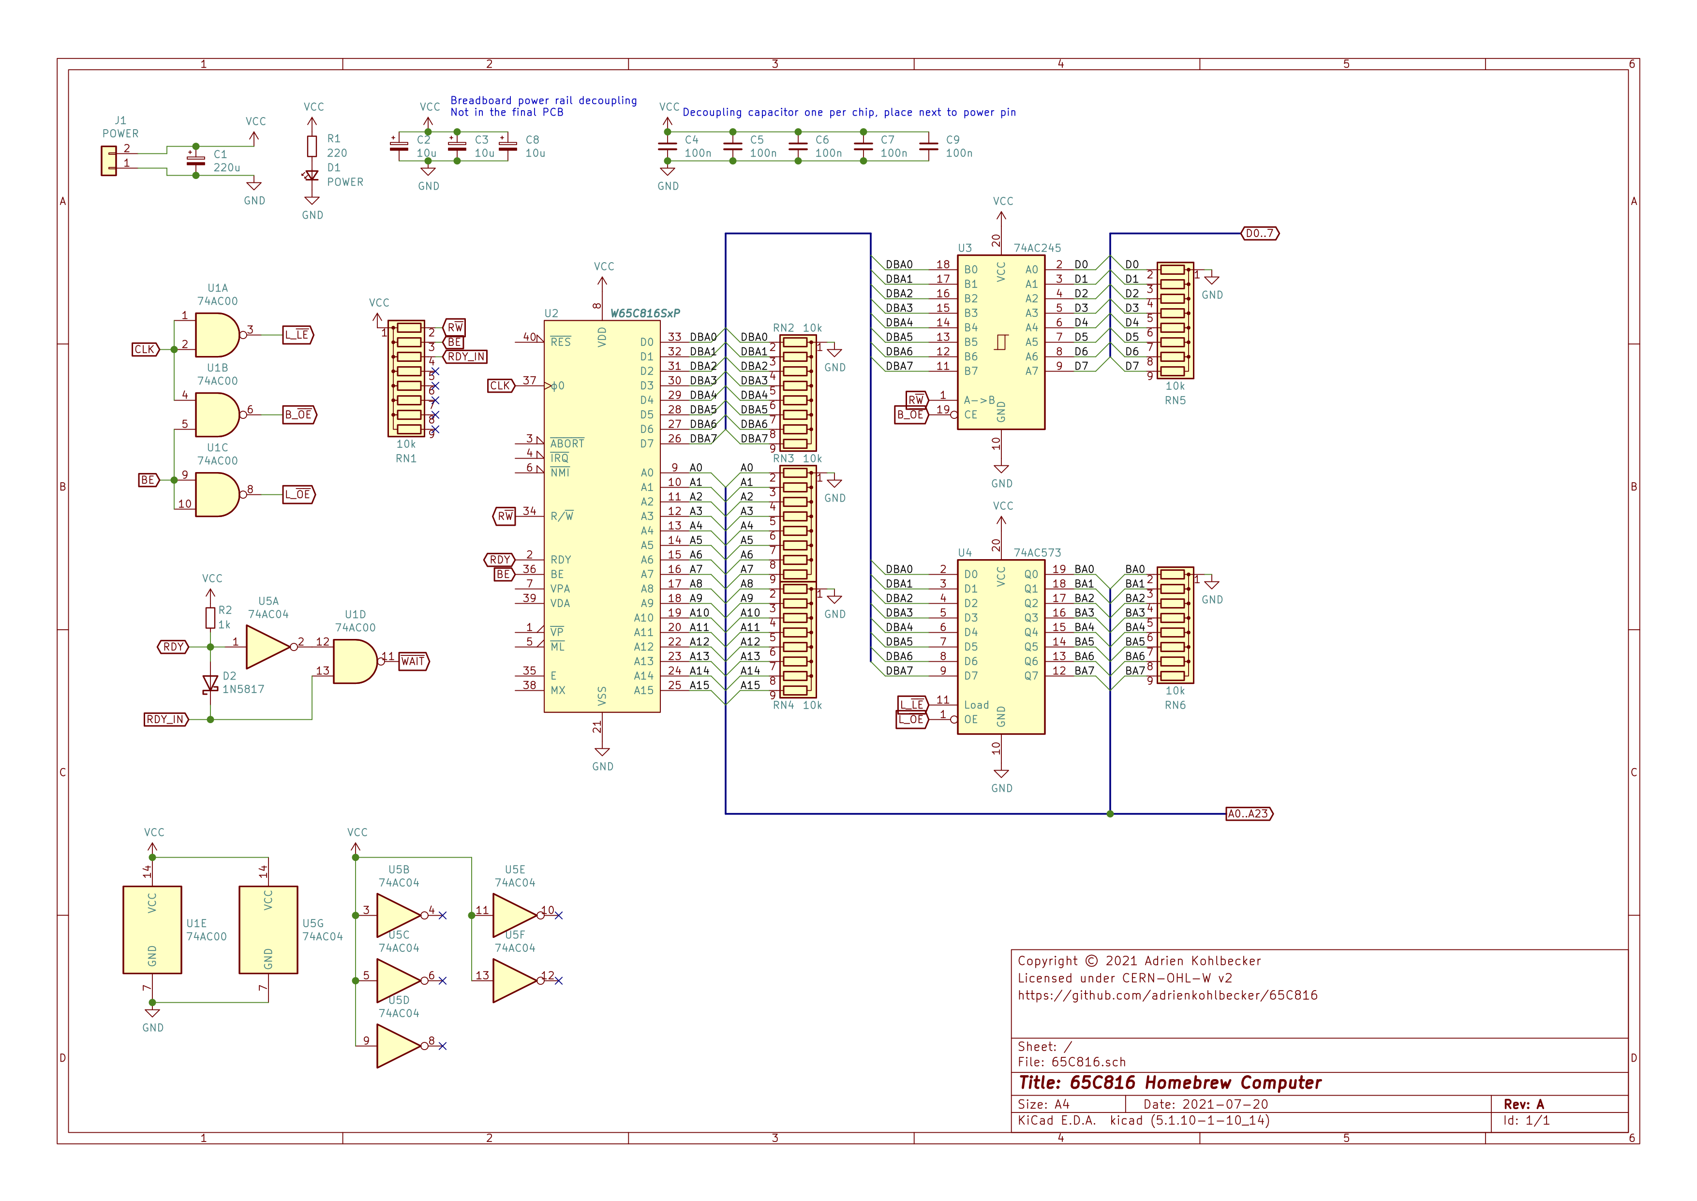The height and width of the screenshot is (1201, 1697).
Task: Click the D0..7 bus label
Action: (1259, 234)
